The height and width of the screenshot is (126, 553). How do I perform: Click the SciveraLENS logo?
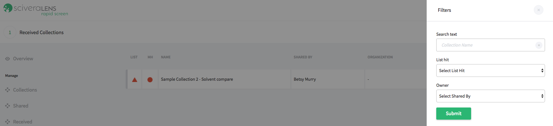click(36, 10)
